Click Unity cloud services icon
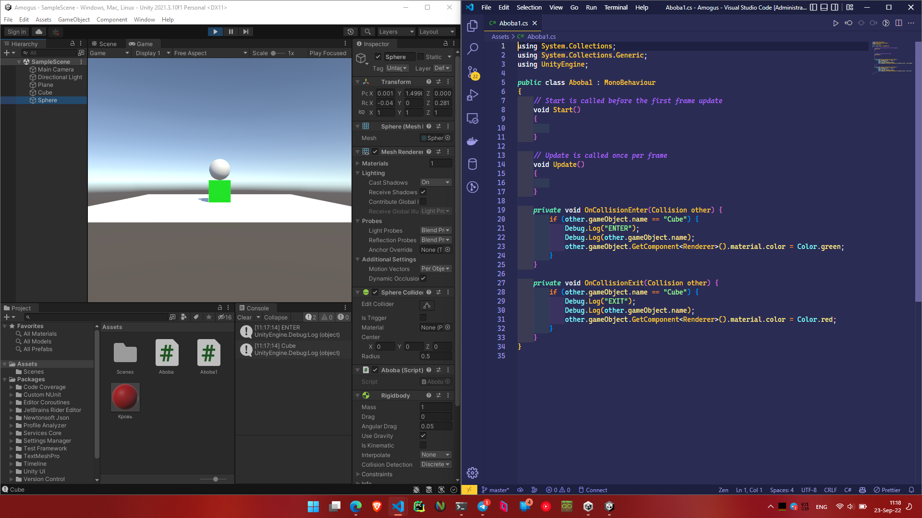Screen dimensions: 922x518 click(39, 32)
